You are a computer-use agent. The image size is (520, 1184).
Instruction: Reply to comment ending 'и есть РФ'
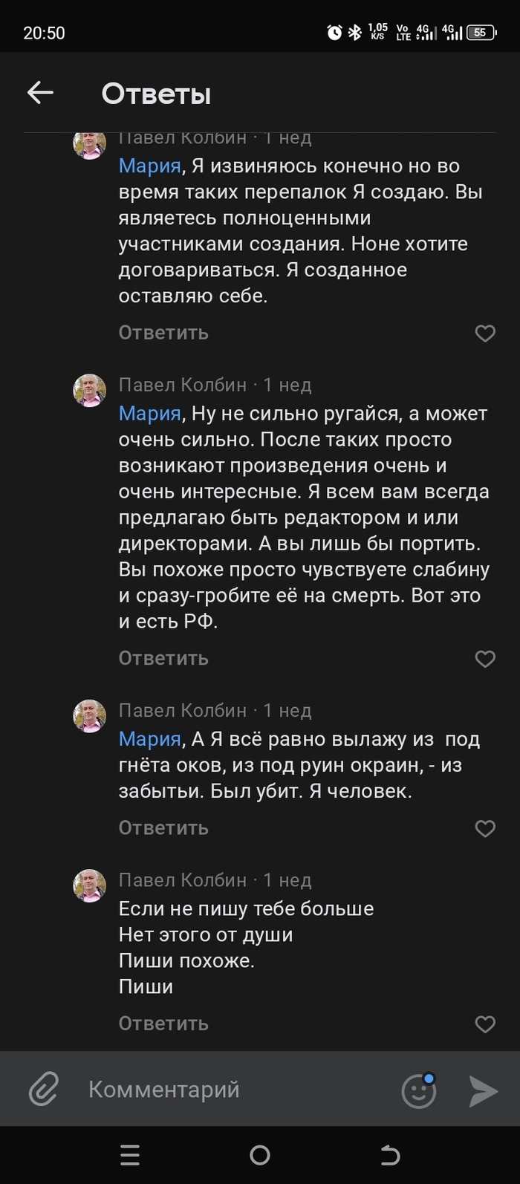pos(163,658)
